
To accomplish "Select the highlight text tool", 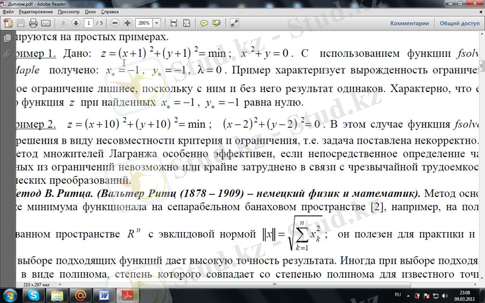I will pyautogui.click(x=216, y=23).
